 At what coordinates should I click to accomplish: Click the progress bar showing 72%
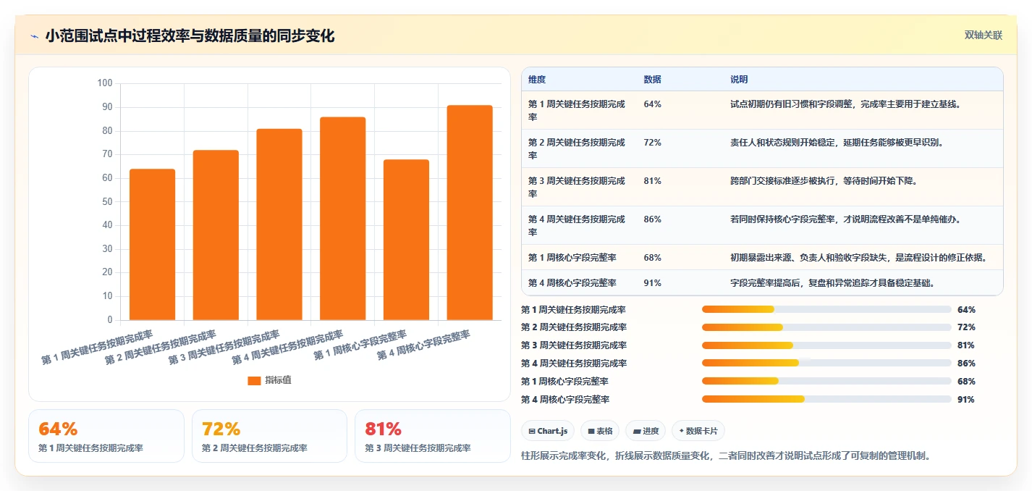[x=826, y=327]
